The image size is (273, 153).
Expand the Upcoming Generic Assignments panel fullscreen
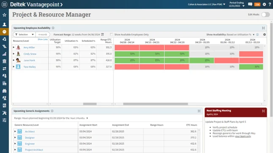point(199,111)
